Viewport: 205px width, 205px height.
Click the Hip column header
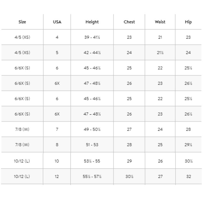pyautogui.click(x=188, y=22)
